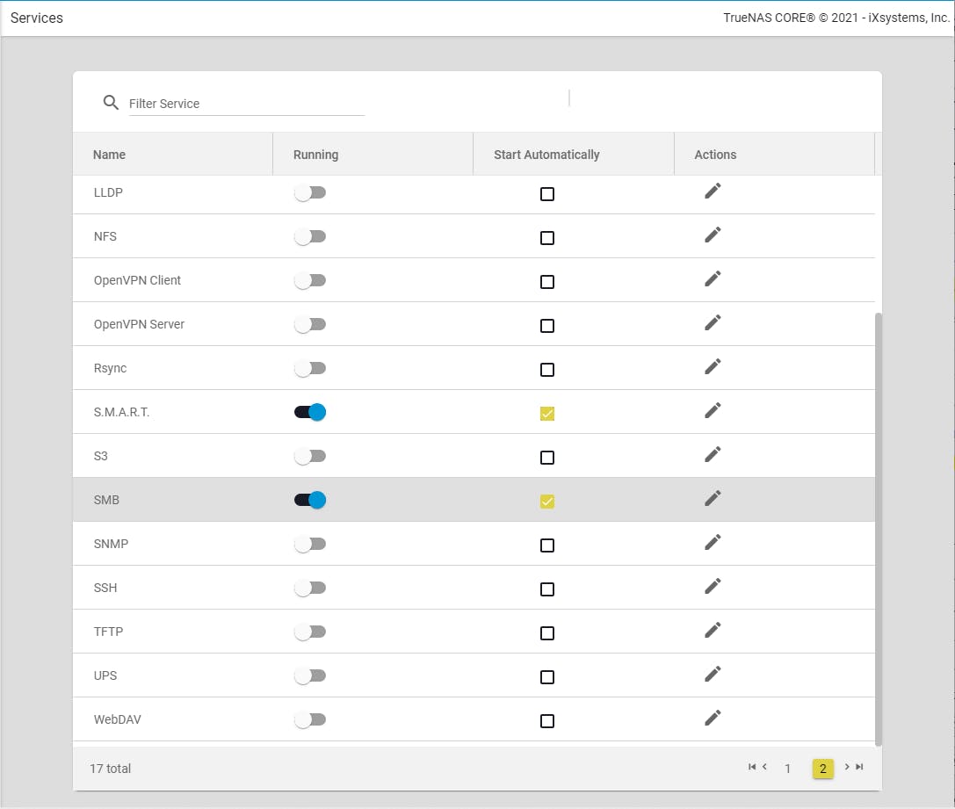Click the pencil icon for SSH
This screenshot has height=809, width=955.
pos(713,586)
